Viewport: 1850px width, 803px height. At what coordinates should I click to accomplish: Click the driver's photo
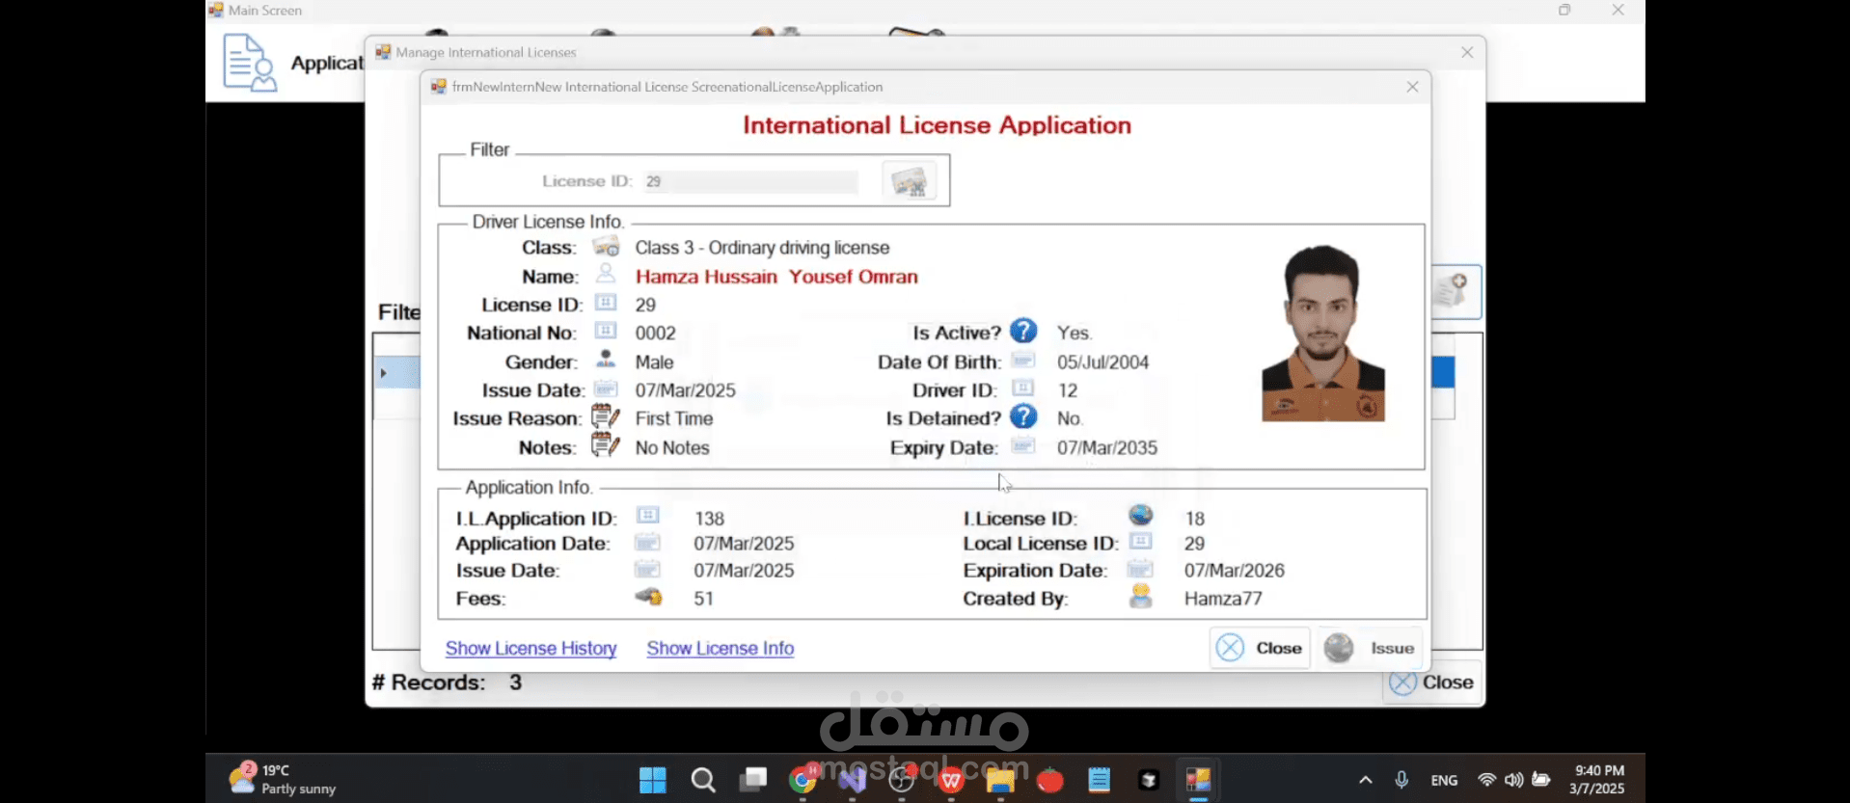1323,333
